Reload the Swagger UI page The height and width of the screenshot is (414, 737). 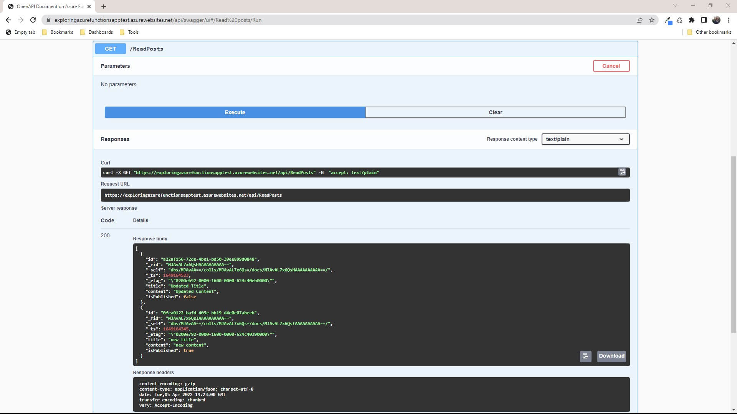[33, 20]
